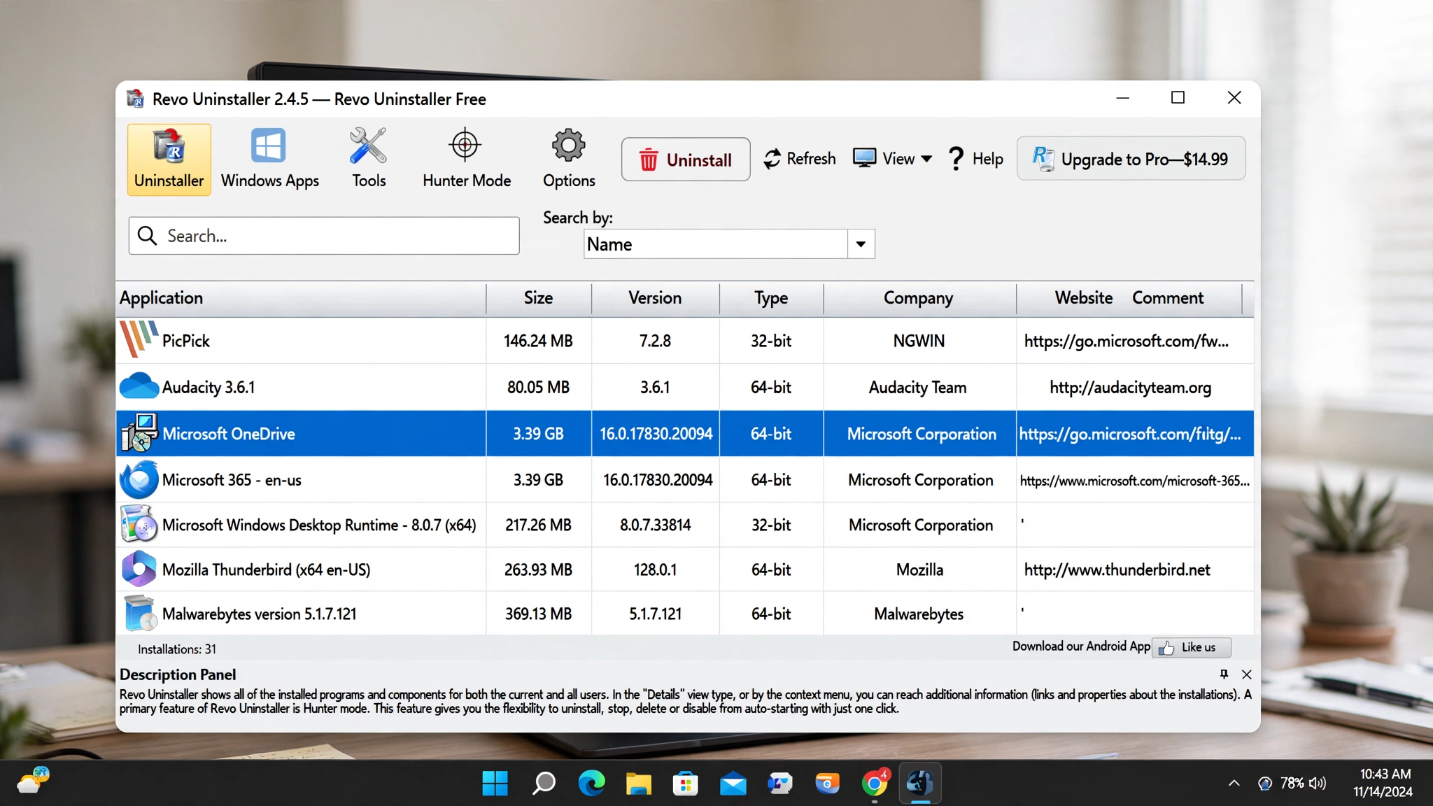Select the PicPick application name
Screen dimensions: 1433x806
pyautogui.click(x=186, y=341)
